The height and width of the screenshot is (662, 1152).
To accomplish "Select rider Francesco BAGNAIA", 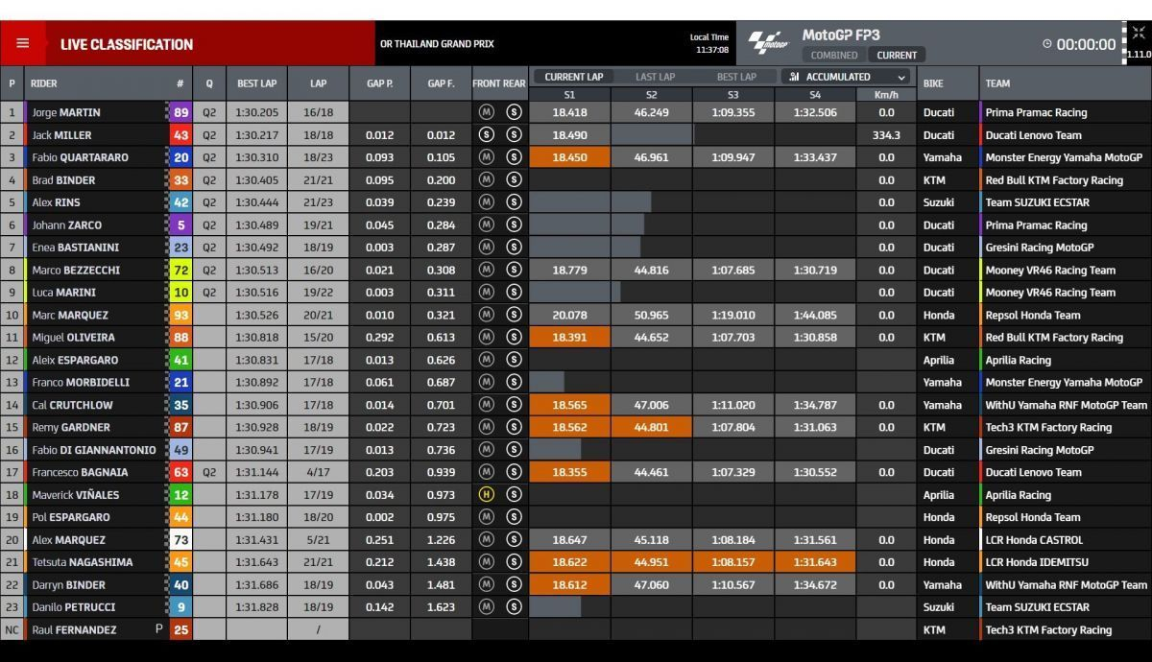I will pos(82,472).
